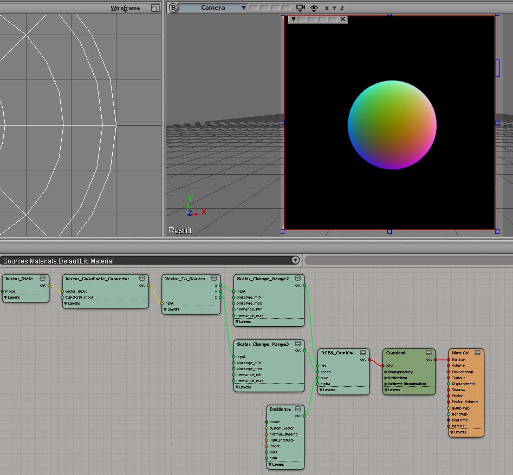Expand the Transparency section in Constant node

[x=386, y=372]
